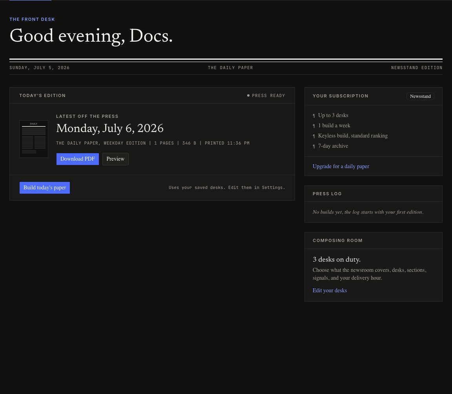The width and height of the screenshot is (452, 394).
Task: Click the Your Subscription heading
Action: point(341,96)
